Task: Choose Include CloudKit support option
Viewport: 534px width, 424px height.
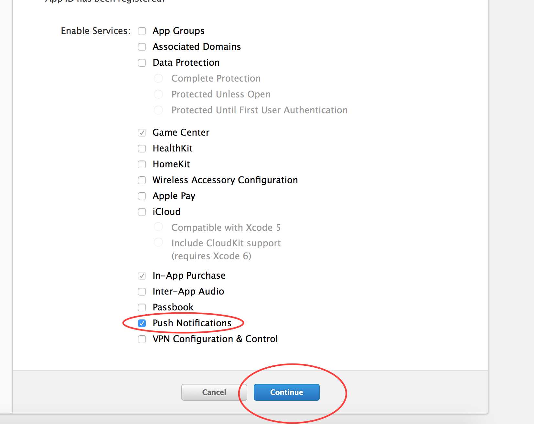Action: point(158,242)
